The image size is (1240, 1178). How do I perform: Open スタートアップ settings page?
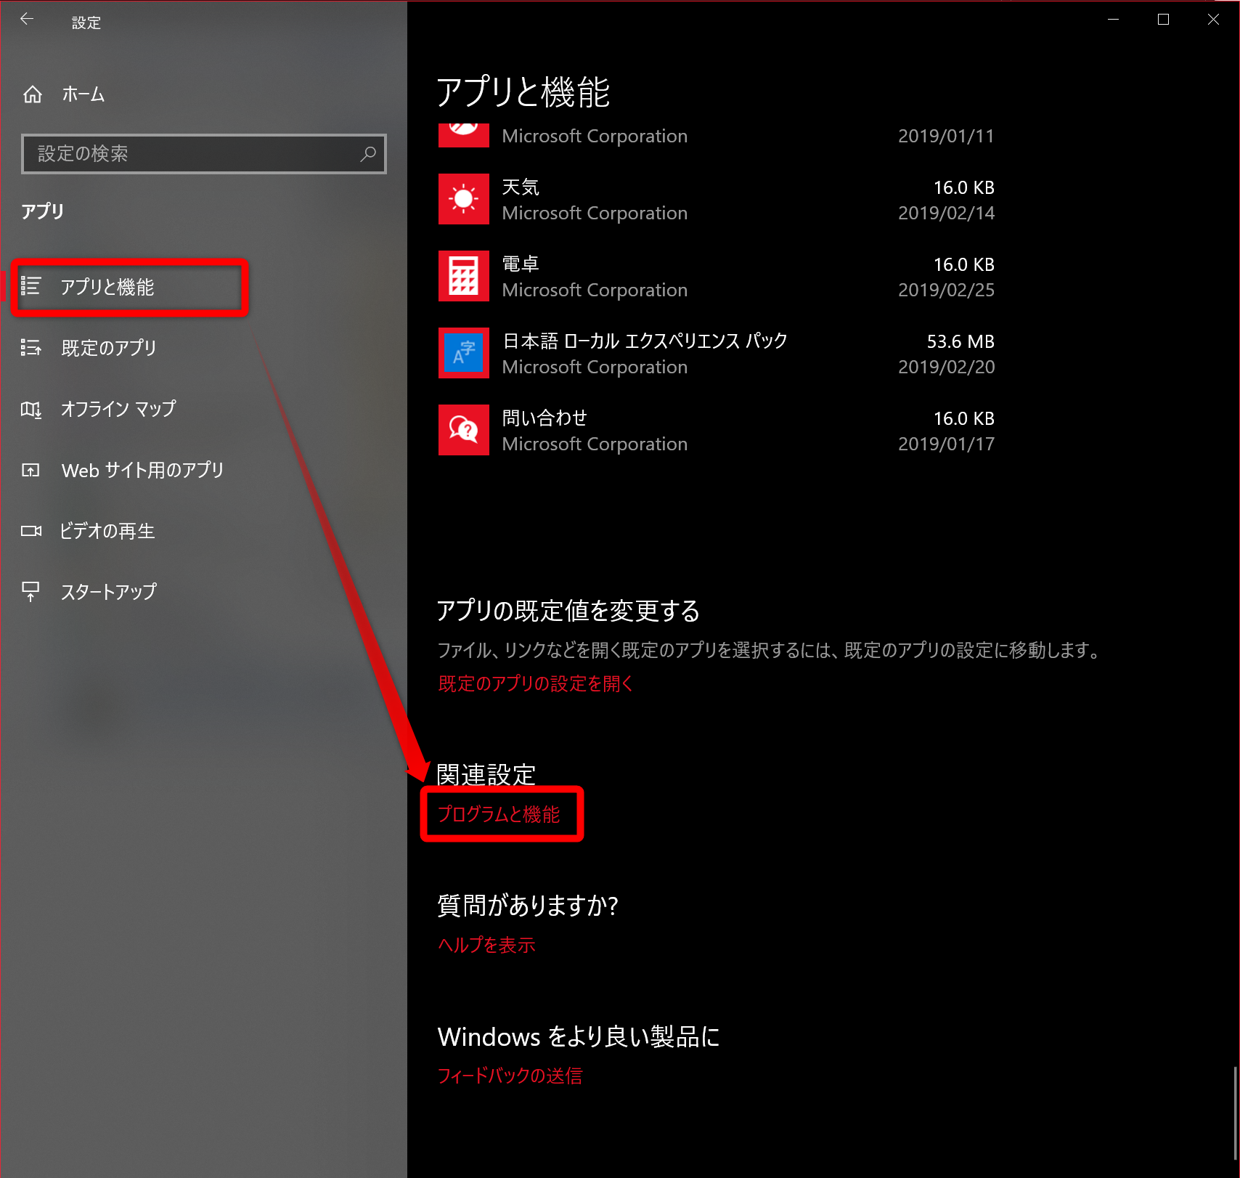point(109,592)
